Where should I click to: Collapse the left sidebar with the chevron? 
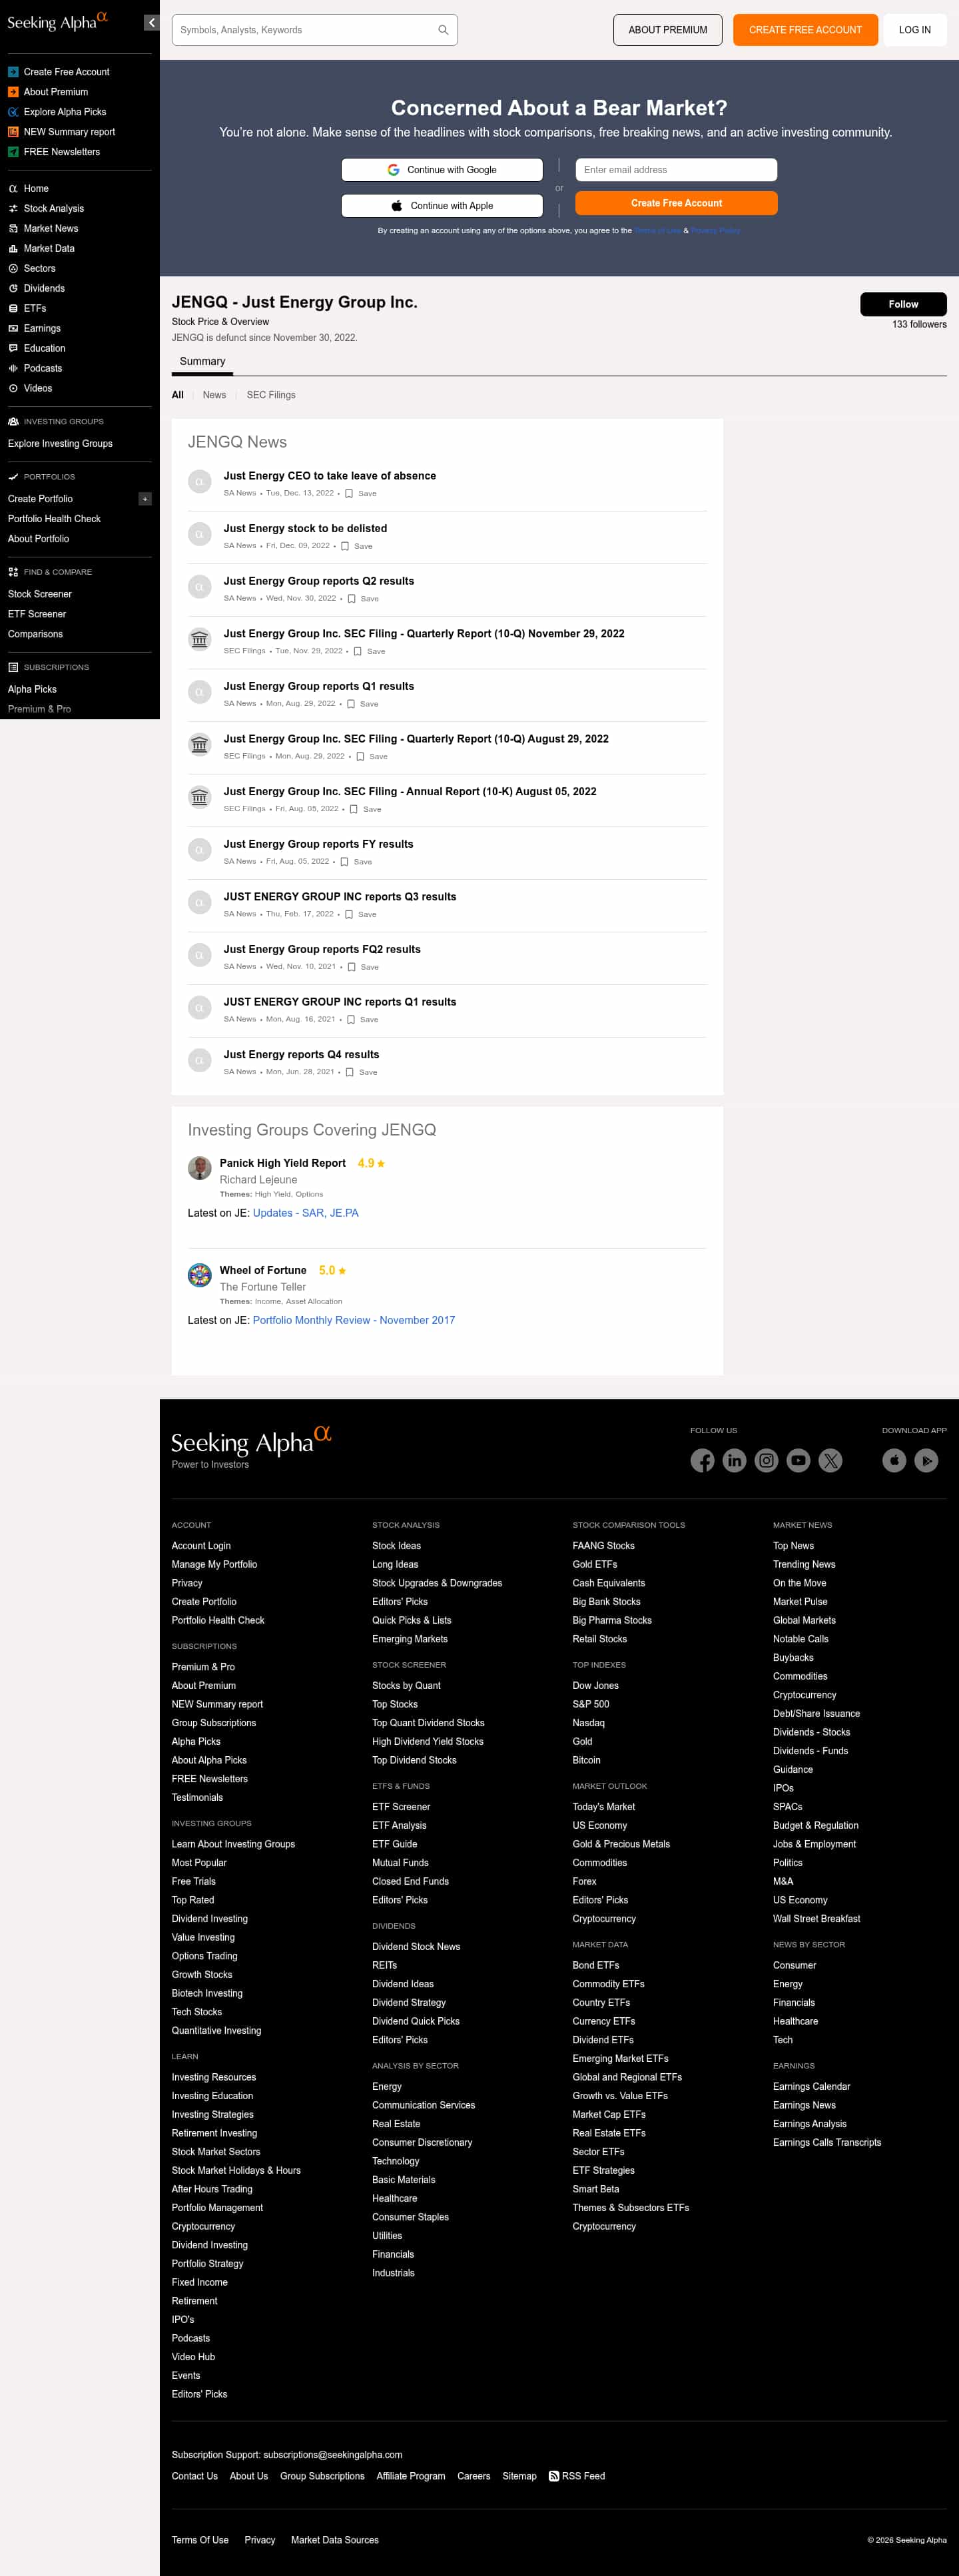(x=151, y=22)
